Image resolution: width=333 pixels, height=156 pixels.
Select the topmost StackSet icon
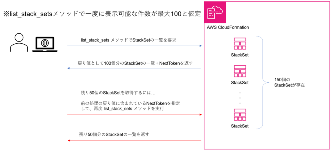[240, 44]
